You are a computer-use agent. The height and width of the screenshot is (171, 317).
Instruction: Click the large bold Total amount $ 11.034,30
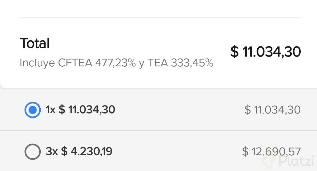pyautogui.click(x=266, y=52)
